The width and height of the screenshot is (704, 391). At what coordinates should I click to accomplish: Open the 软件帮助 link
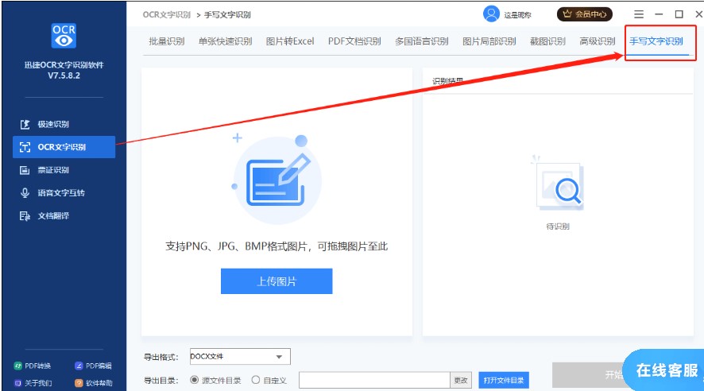pos(94,383)
